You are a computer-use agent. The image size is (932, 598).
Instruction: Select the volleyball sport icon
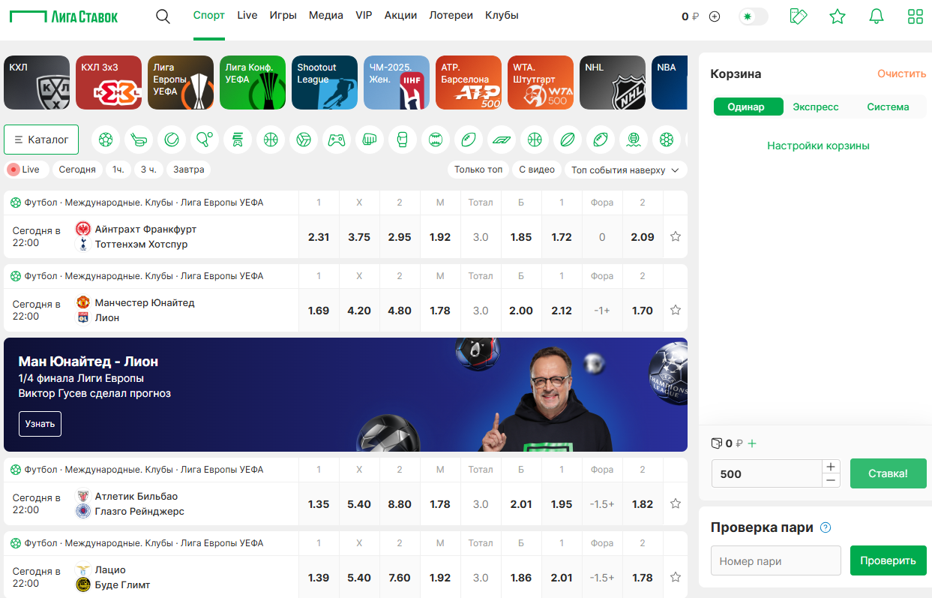click(304, 140)
